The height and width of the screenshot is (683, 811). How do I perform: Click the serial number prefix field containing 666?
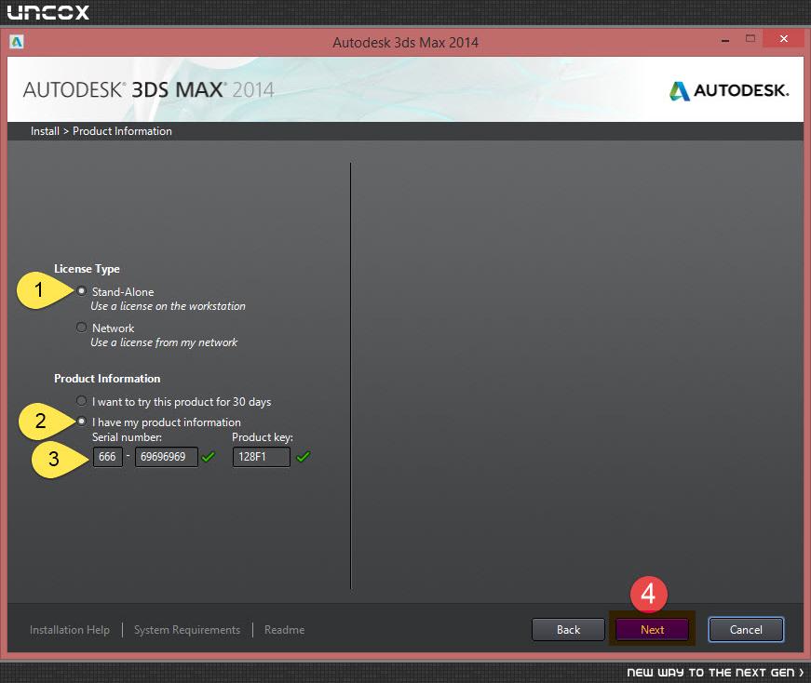[108, 457]
